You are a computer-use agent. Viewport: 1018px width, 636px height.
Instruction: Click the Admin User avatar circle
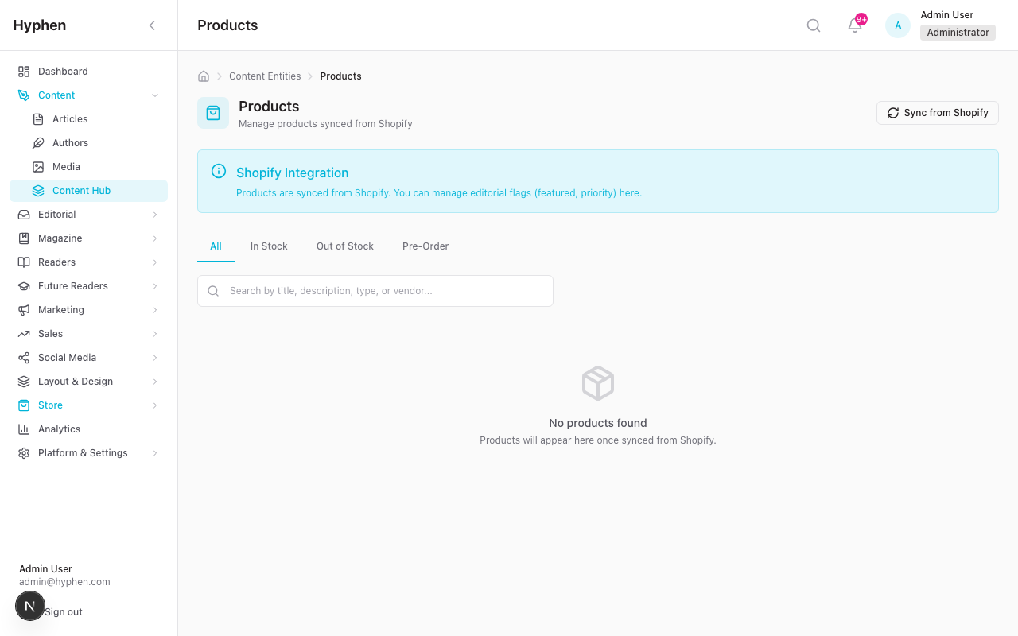[897, 25]
